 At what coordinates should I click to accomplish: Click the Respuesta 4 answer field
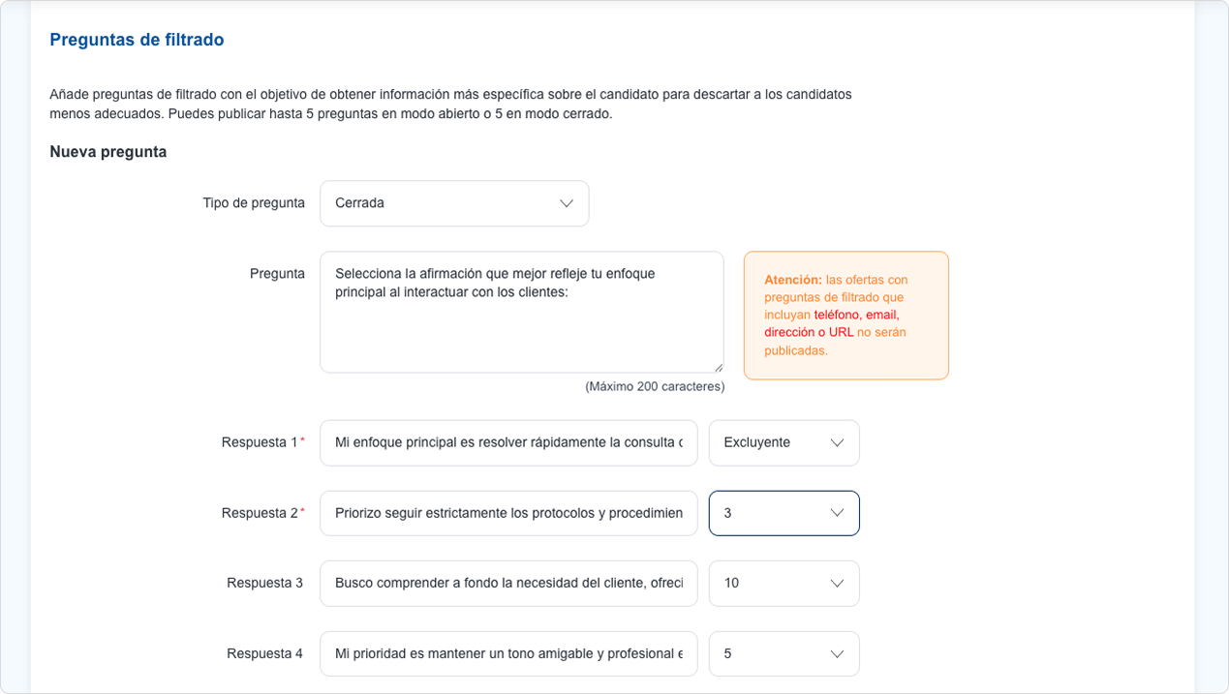508,653
